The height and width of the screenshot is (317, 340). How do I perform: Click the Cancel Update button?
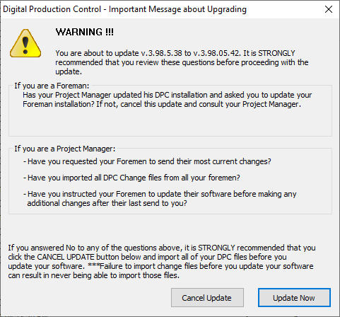(207, 298)
